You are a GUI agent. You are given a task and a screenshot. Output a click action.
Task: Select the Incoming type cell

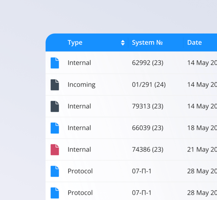[82, 85]
